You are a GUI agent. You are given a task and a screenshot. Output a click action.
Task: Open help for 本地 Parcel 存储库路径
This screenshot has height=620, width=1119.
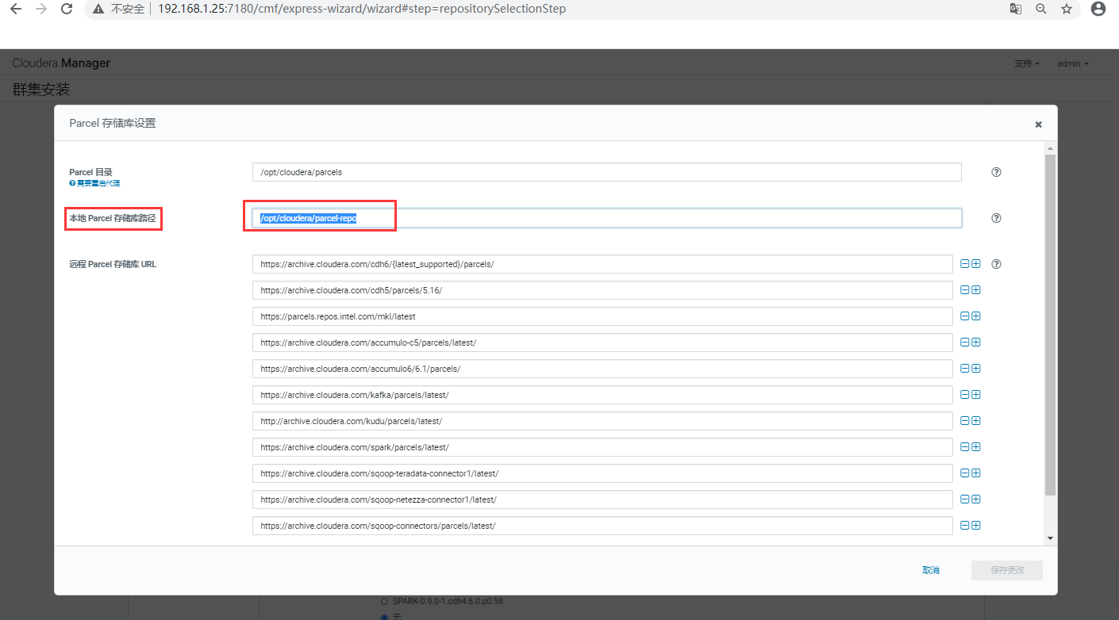click(x=997, y=218)
